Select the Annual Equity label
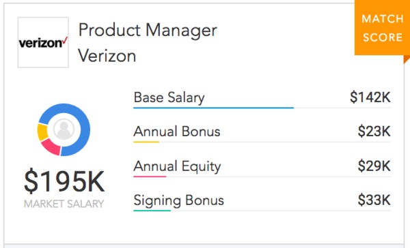 (177, 166)
